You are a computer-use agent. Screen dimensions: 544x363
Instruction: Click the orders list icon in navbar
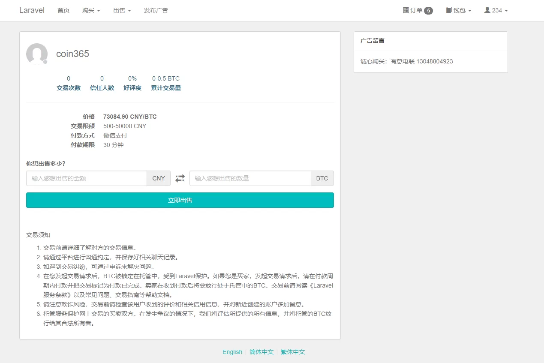(x=406, y=10)
